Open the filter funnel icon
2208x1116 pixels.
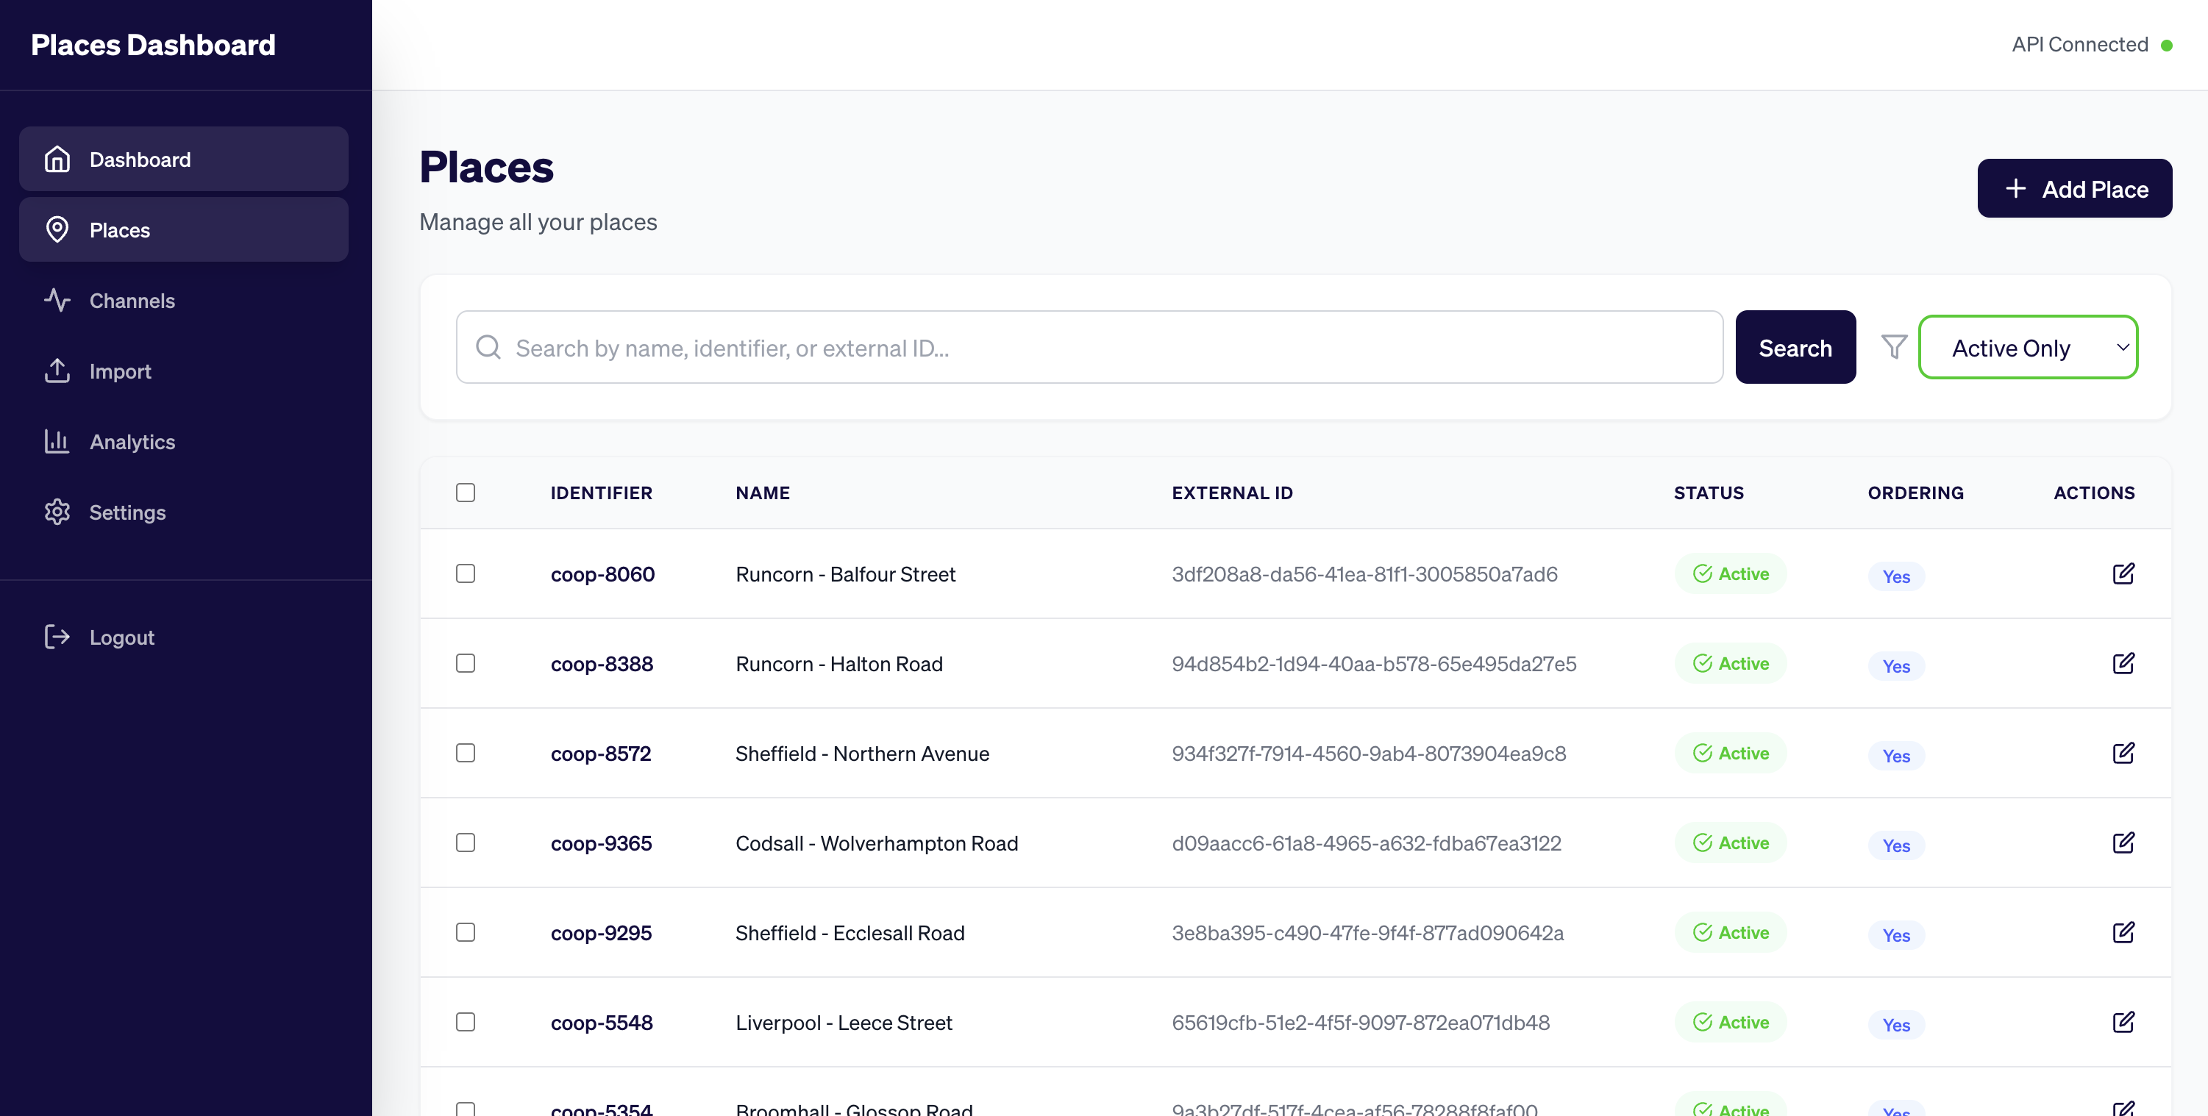tap(1893, 347)
